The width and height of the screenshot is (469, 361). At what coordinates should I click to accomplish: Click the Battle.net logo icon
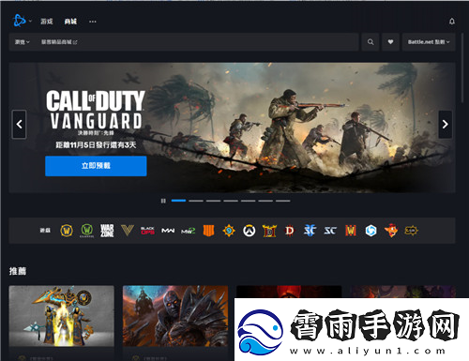tap(20, 21)
